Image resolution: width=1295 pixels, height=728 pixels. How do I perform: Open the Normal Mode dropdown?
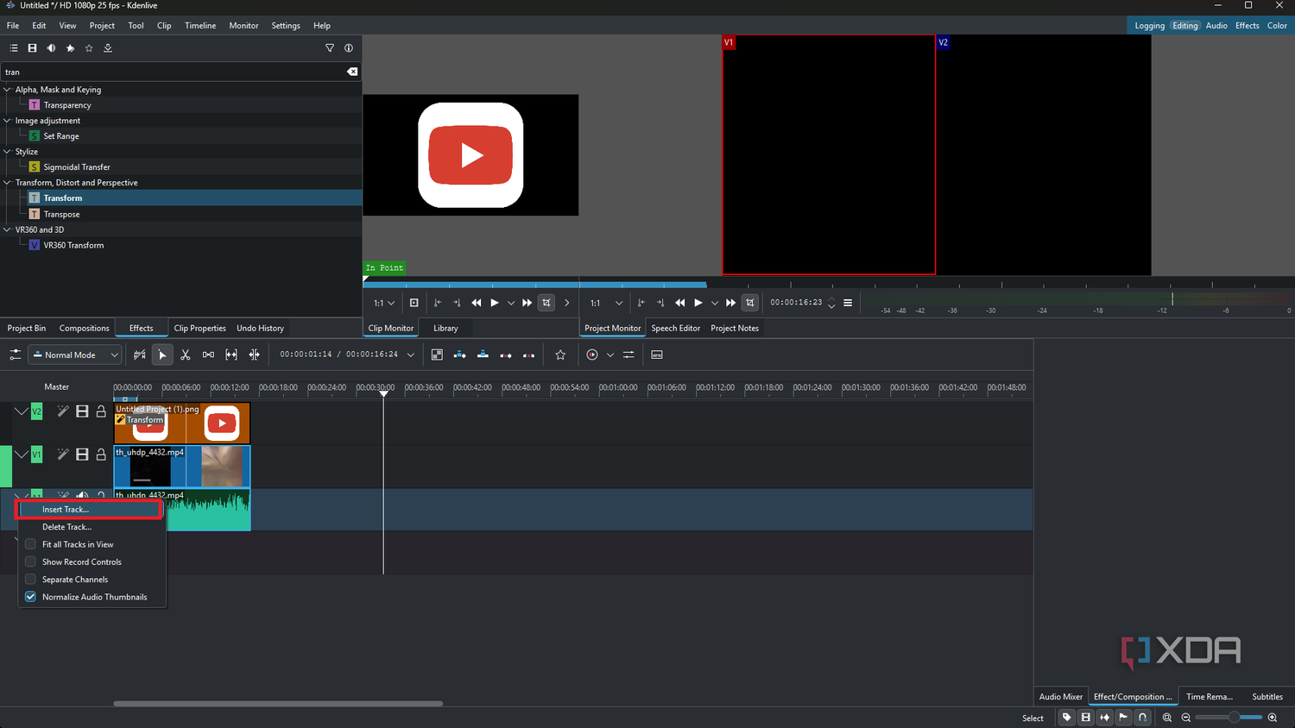click(76, 355)
